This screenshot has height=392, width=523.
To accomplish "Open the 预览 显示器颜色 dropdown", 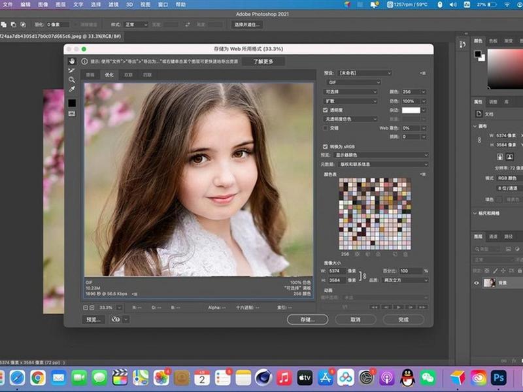I will point(380,155).
